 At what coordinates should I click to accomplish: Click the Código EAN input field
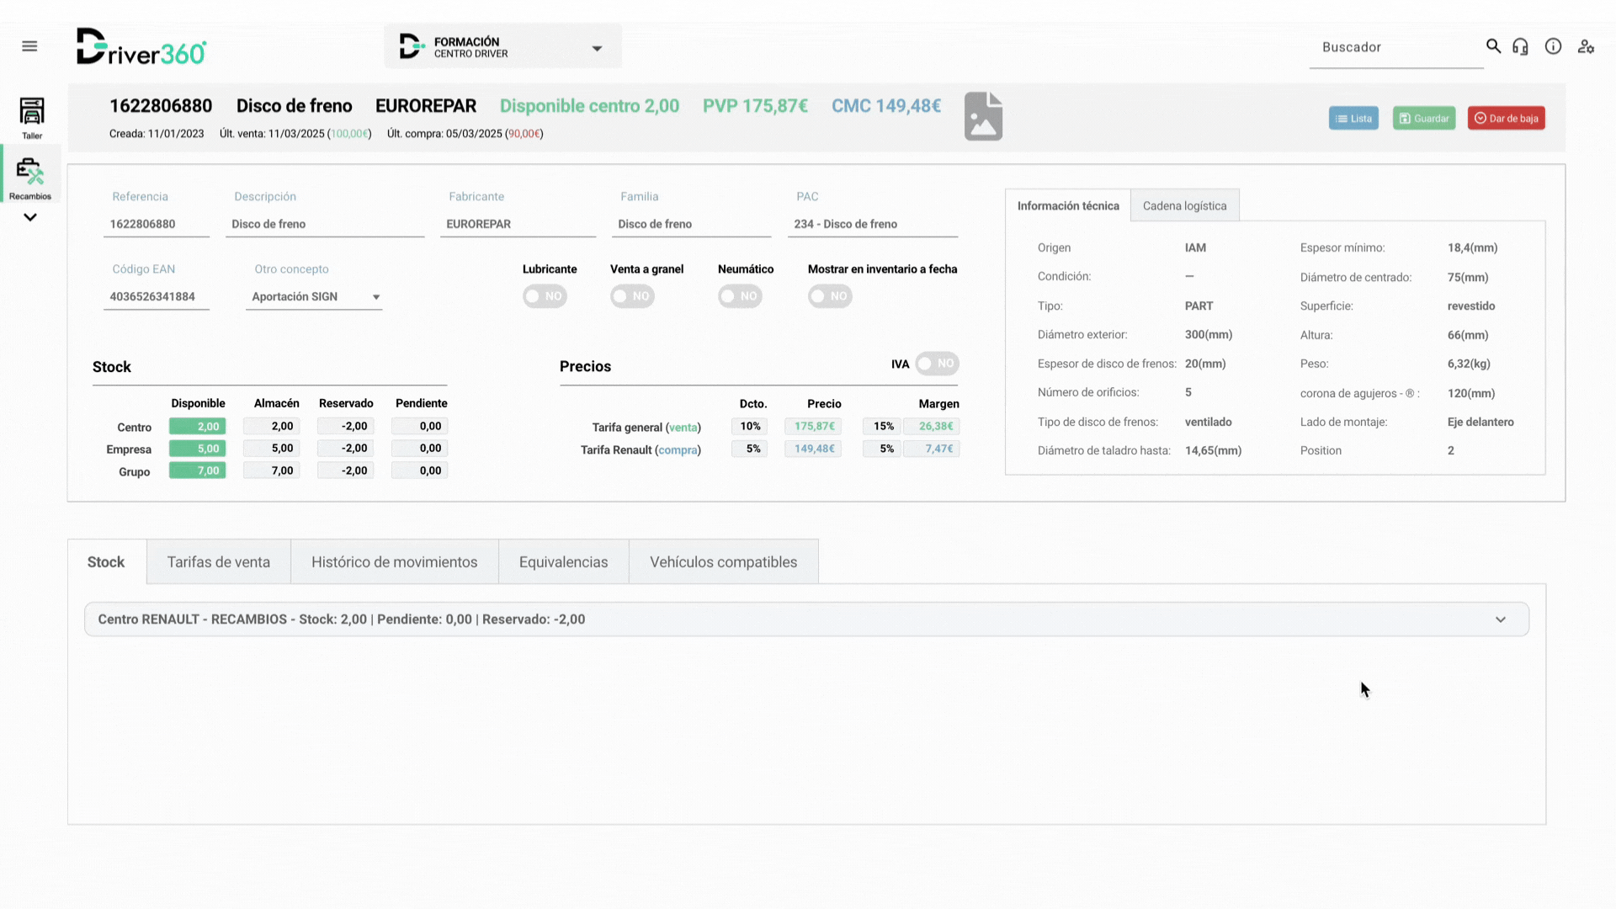(x=156, y=297)
